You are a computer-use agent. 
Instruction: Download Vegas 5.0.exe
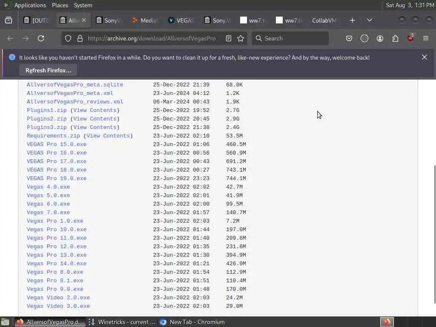click(x=49, y=195)
